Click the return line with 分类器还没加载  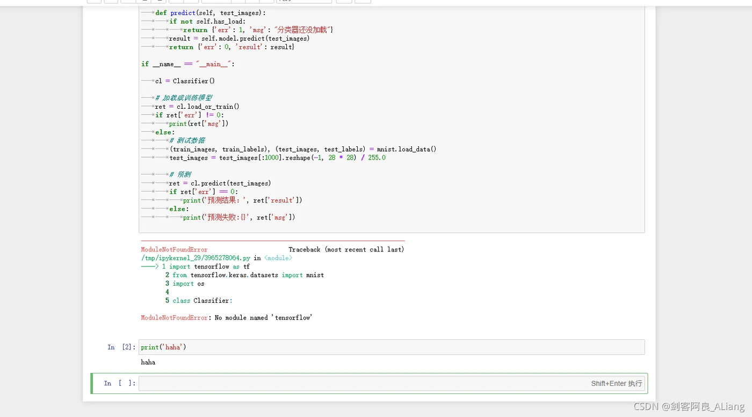(258, 30)
